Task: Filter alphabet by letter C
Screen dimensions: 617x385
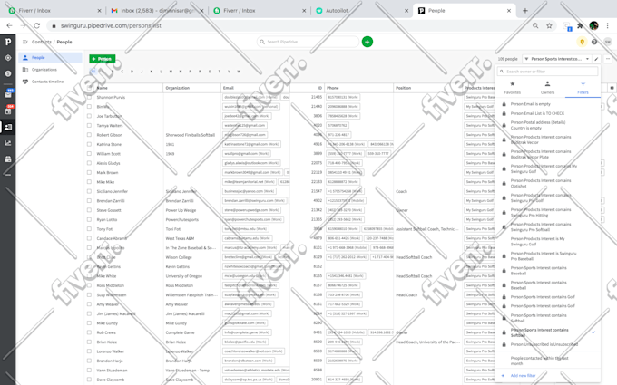Action: (122, 72)
